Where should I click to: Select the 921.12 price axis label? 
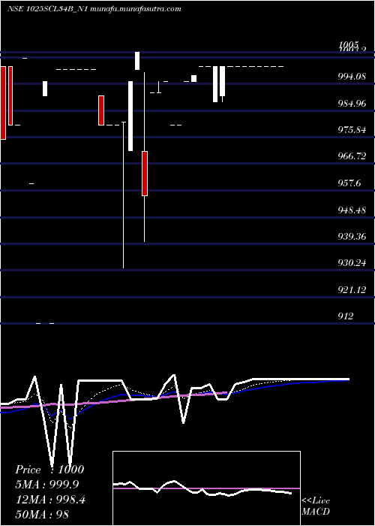coord(352,289)
